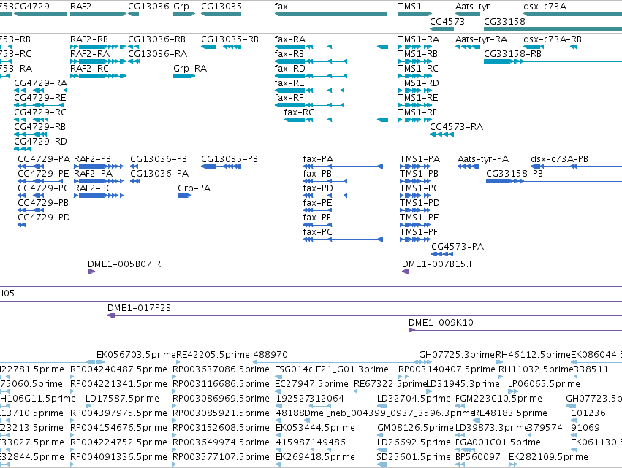Select transcript Aats-tyr-RA
The image size is (622, 468).
pos(468,47)
